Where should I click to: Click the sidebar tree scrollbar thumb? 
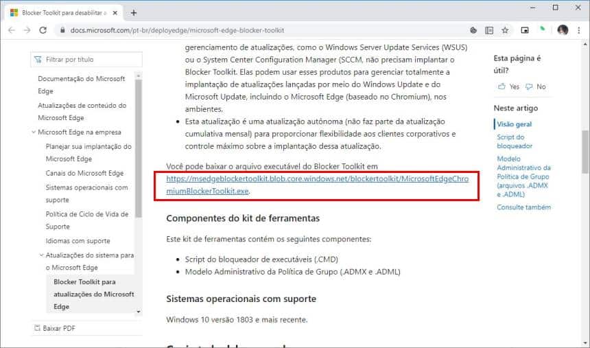[x=139, y=148]
